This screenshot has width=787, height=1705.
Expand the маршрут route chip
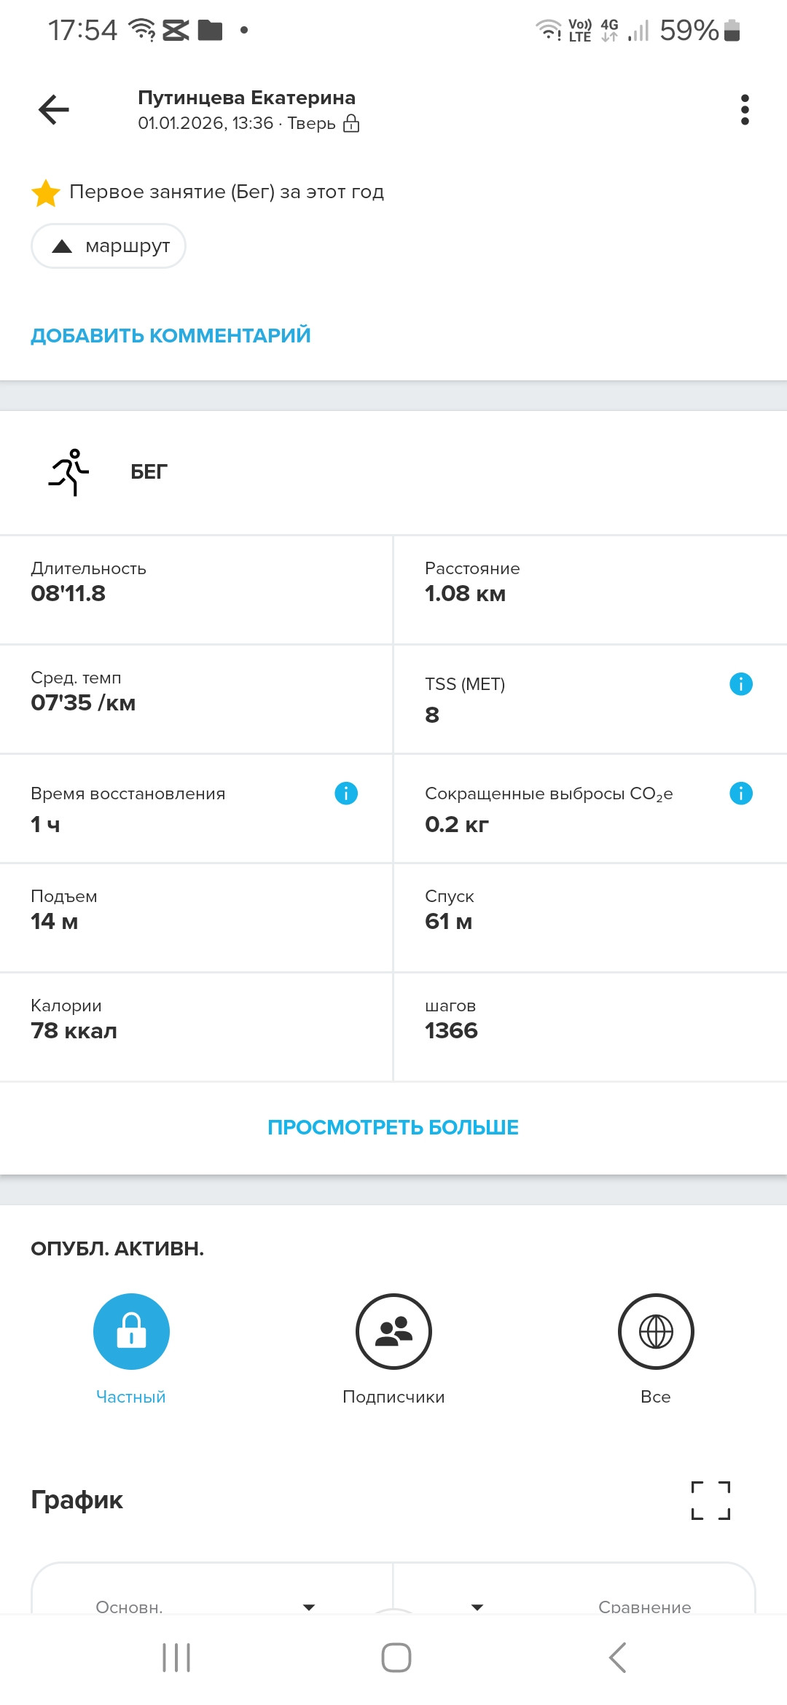coord(109,246)
